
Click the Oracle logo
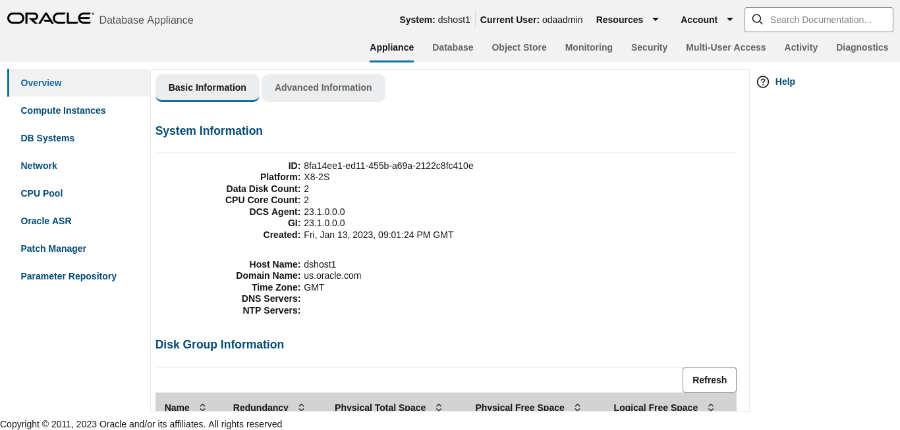click(x=50, y=18)
